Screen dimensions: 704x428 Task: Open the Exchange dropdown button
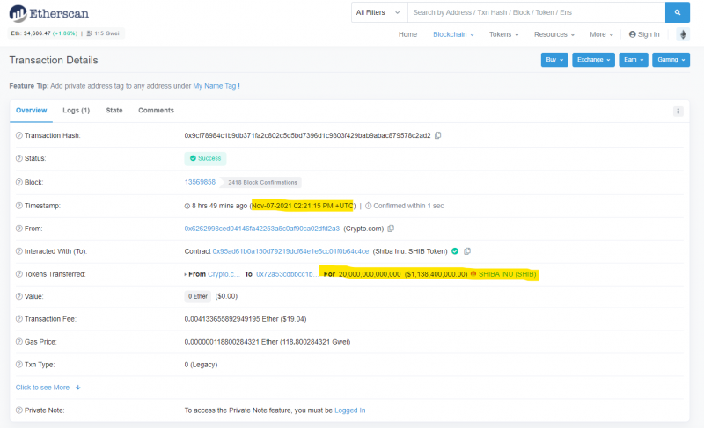coord(593,60)
